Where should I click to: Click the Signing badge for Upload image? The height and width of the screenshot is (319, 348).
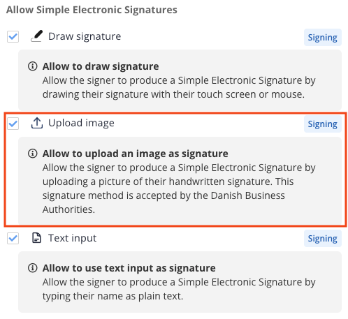point(323,124)
